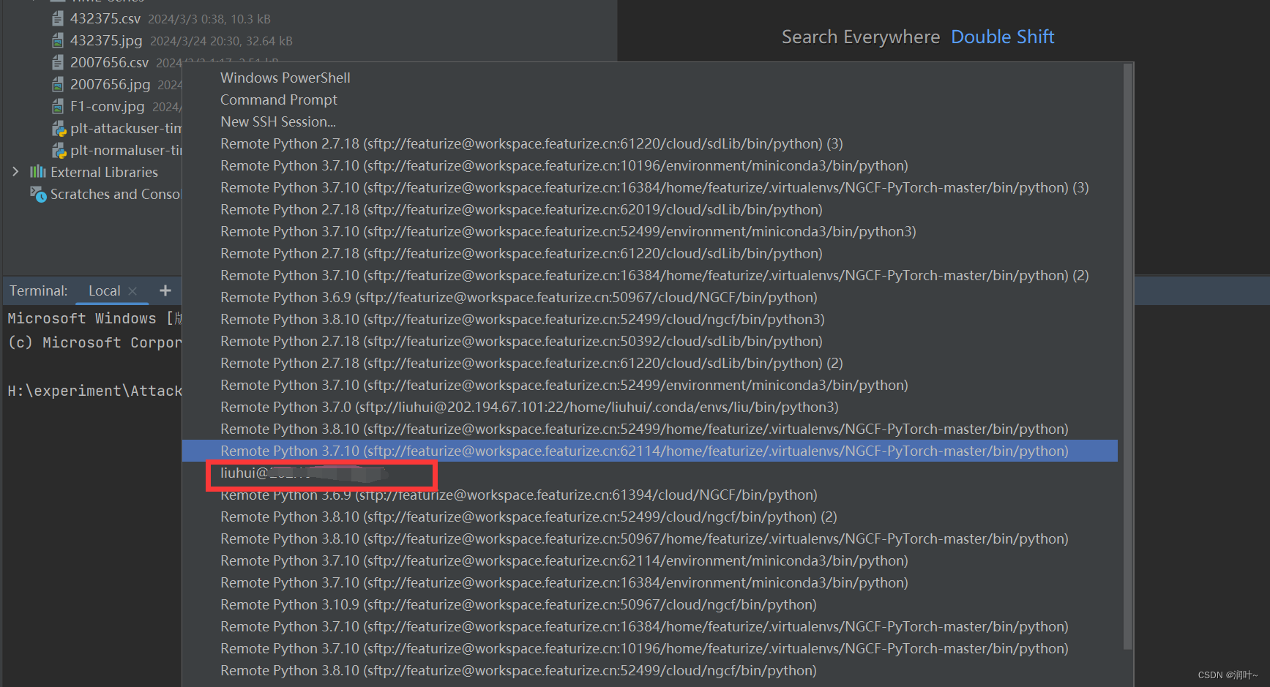Close the Local terminal tab

click(134, 290)
